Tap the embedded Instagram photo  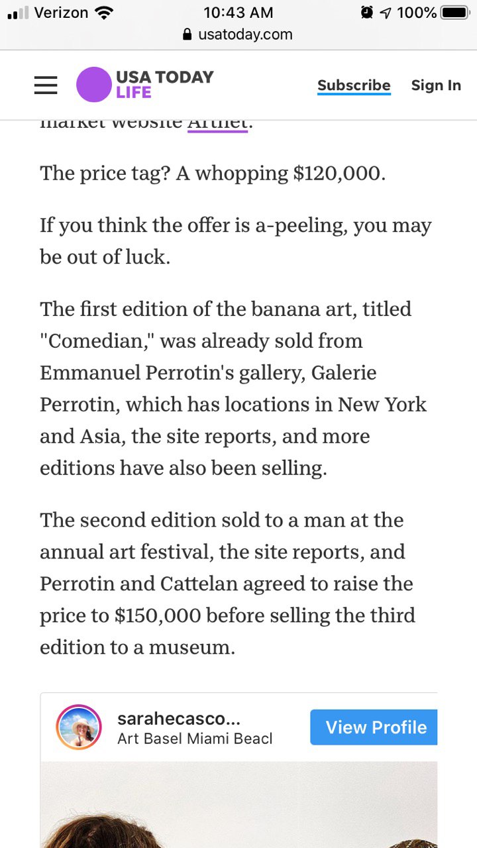[x=238, y=805]
